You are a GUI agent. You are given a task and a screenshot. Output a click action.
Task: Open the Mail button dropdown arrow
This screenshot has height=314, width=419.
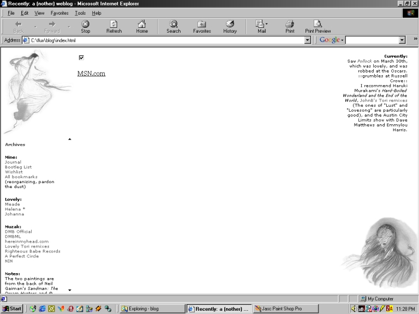coord(266,24)
